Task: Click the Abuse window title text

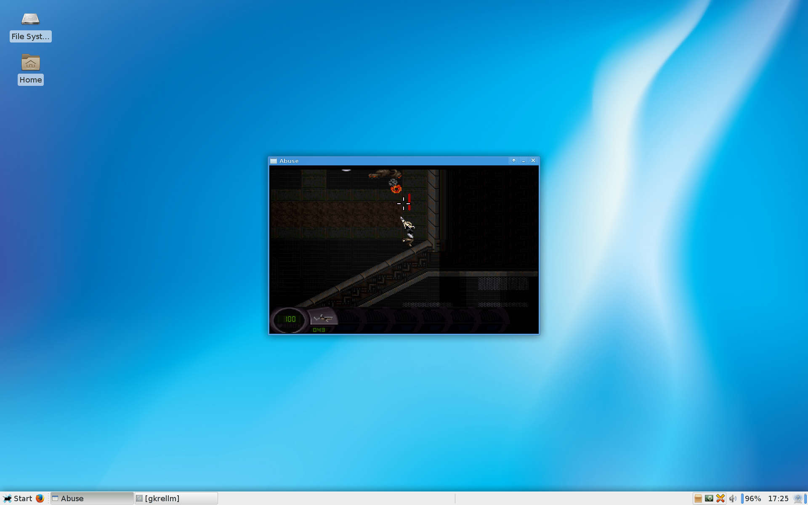Action: click(289, 161)
